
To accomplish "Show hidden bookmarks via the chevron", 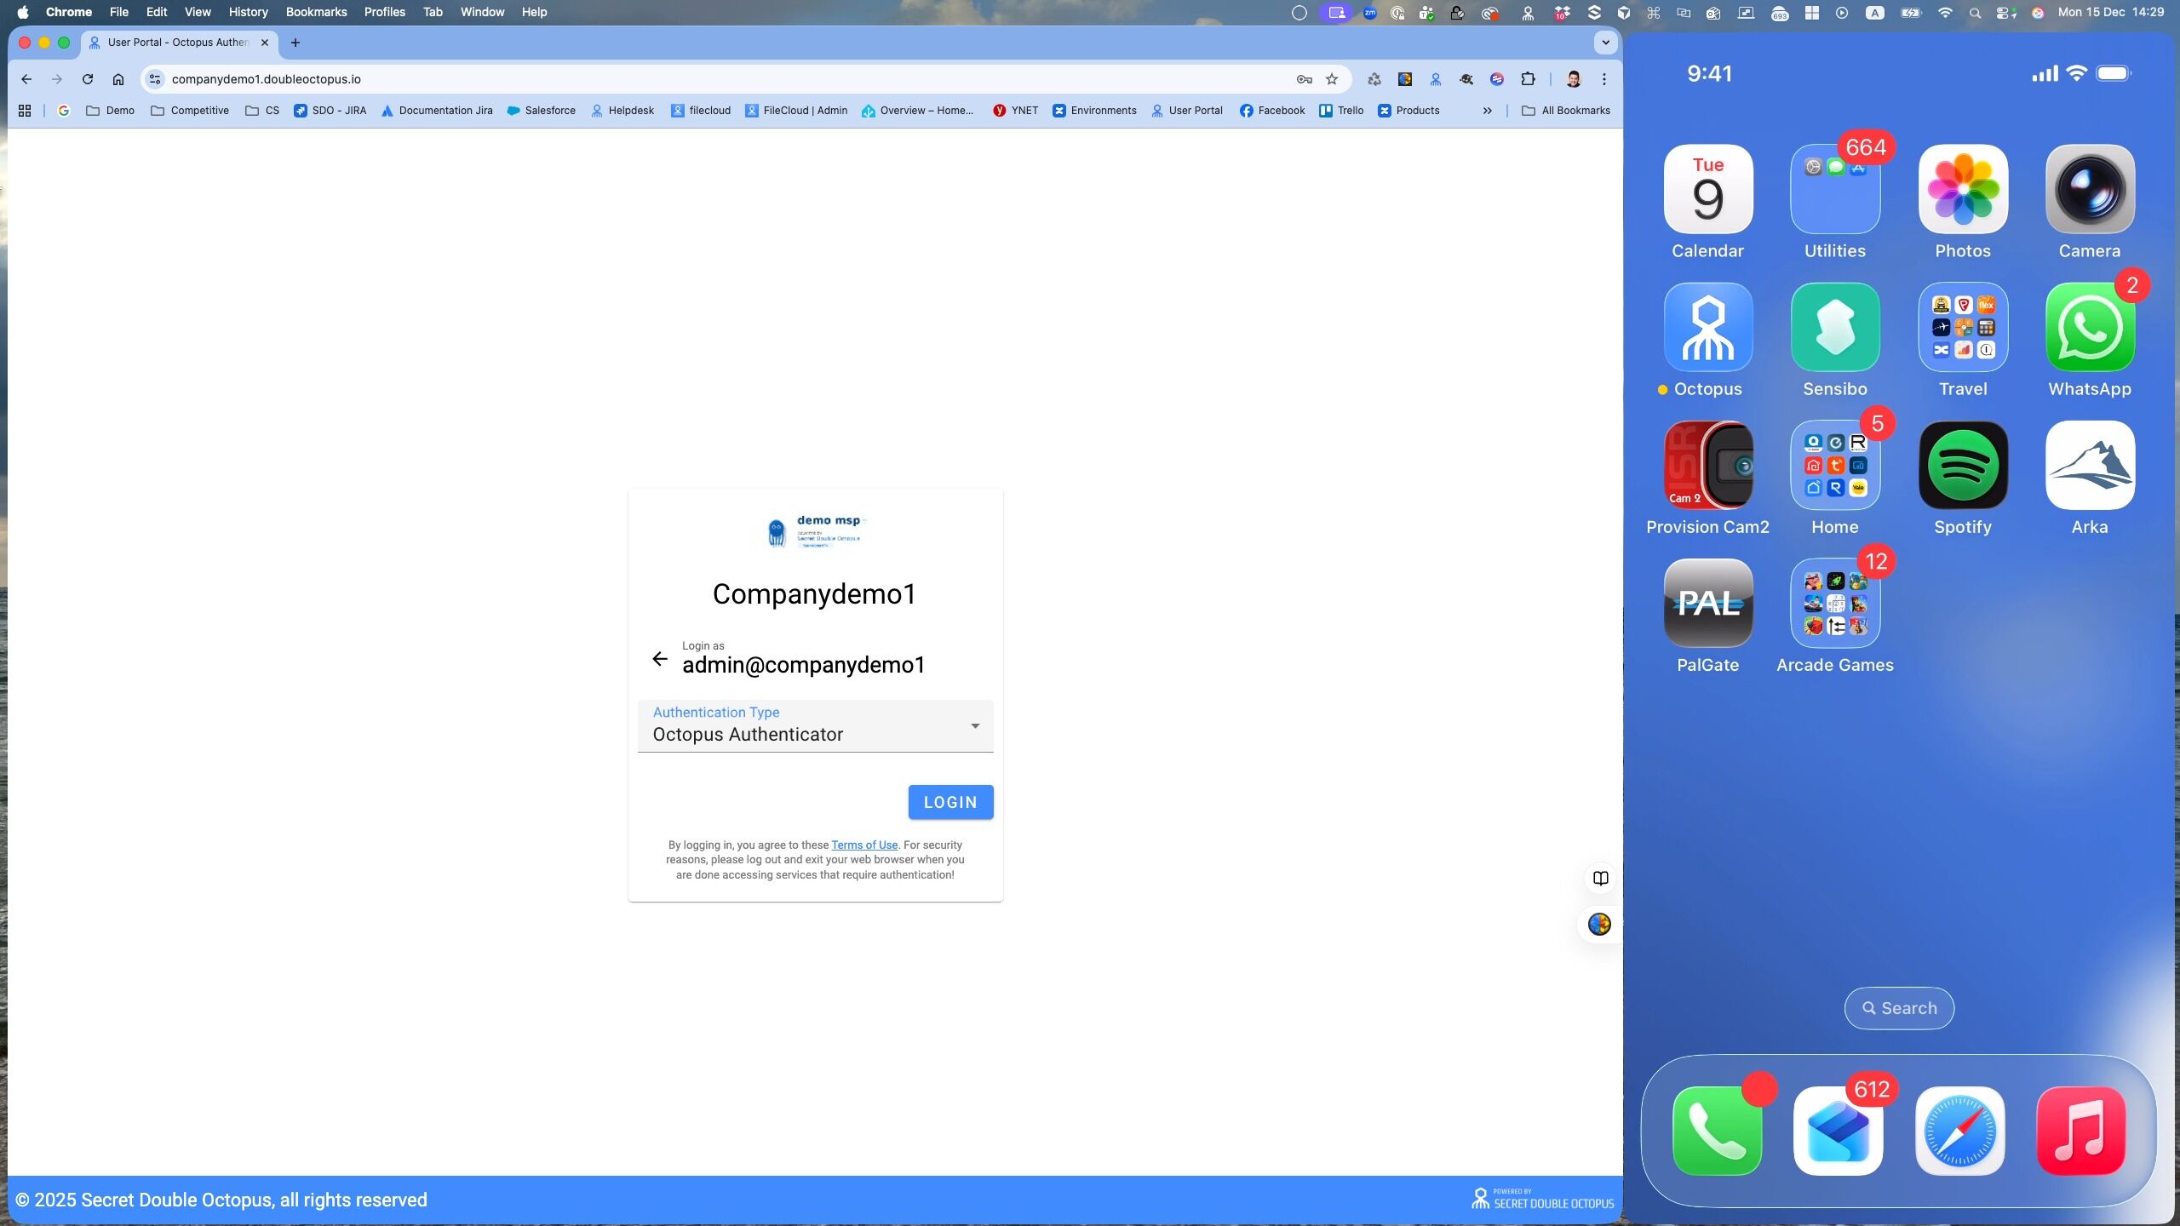I will [x=1487, y=111].
